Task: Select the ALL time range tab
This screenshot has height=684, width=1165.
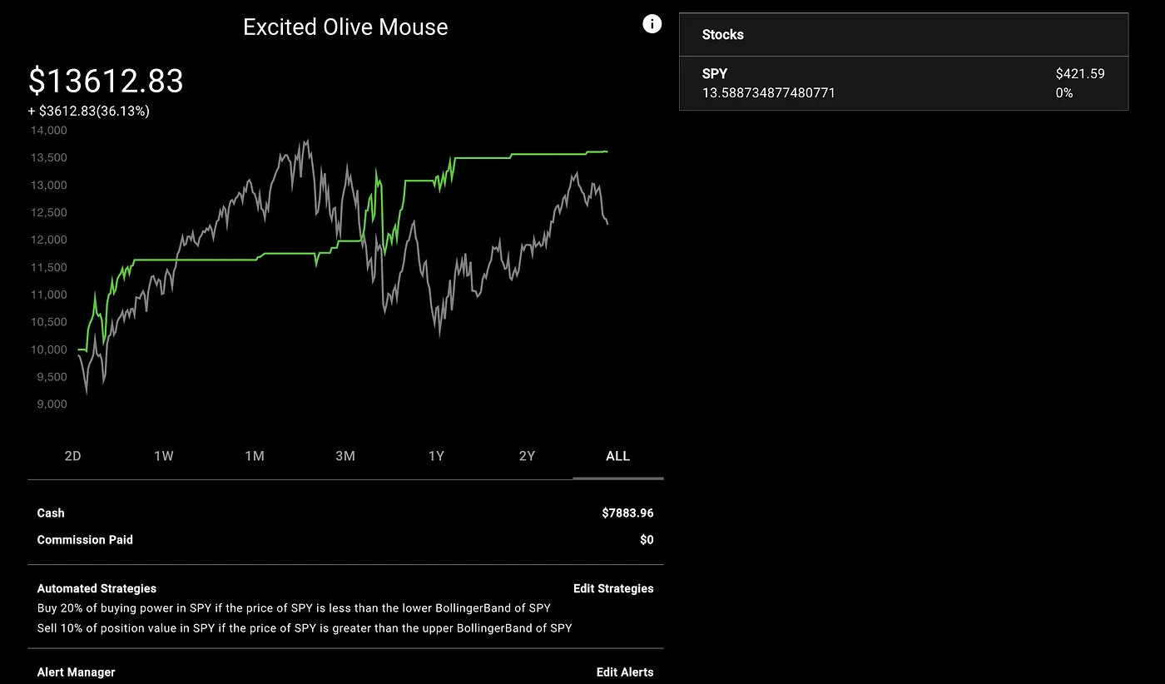Action: (x=618, y=456)
